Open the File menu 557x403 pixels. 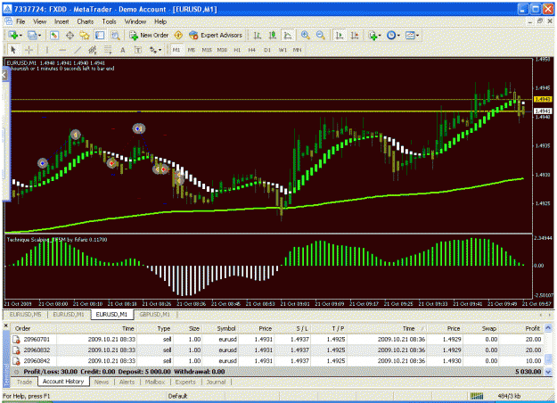20,21
